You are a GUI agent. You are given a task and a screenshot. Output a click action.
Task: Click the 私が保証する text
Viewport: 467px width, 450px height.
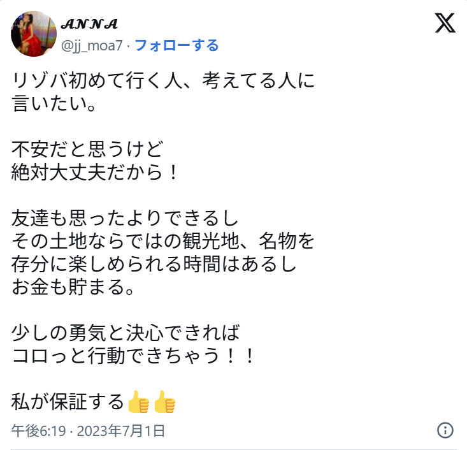tap(68, 402)
